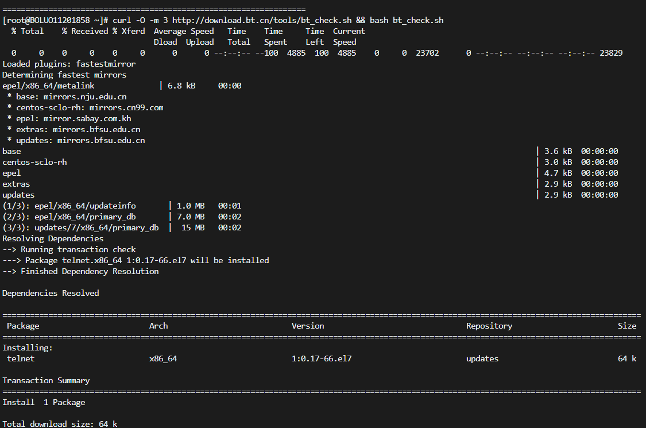This screenshot has width=646, height=428.
Task: Click the 1.0 MB updateinfo size
Action: coord(190,206)
